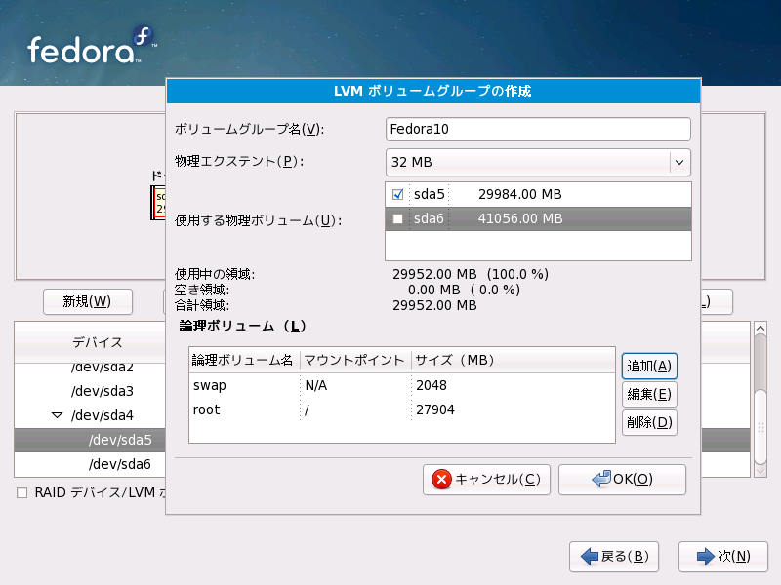Click the マウントポイント column header
The height and width of the screenshot is (585, 781).
(355, 360)
